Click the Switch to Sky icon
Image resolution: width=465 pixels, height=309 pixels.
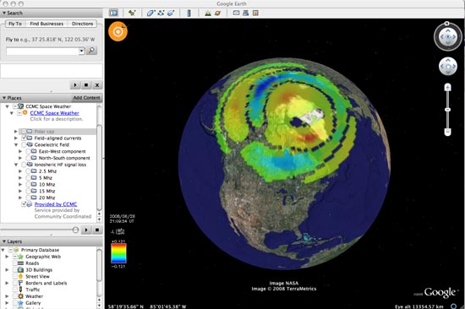[x=217, y=13]
